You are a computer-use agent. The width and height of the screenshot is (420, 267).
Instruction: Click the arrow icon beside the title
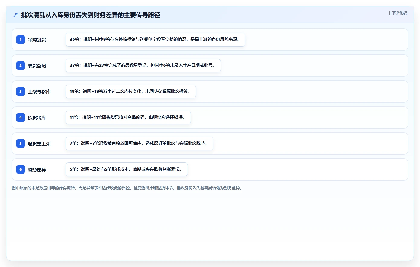click(15, 15)
